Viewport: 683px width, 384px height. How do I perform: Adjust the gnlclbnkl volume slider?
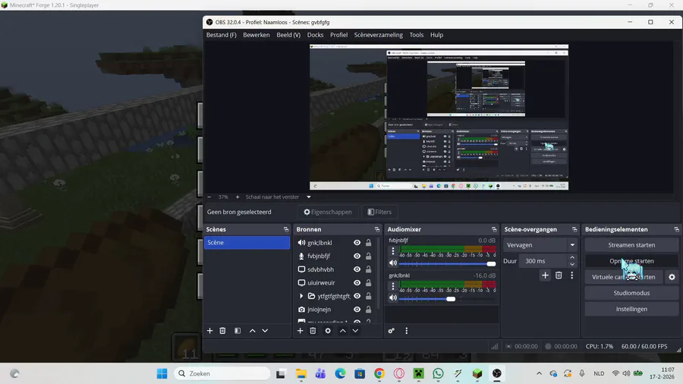(447, 299)
